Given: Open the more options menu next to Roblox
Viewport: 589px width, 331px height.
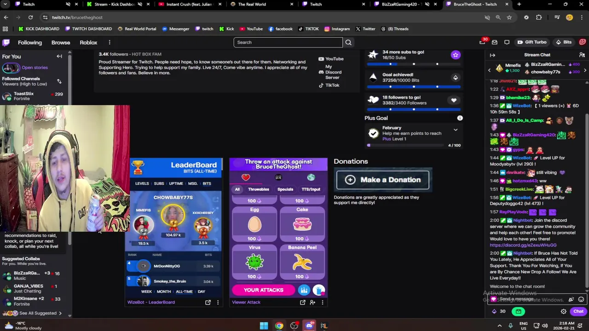Looking at the screenshot, I should 110,42.
